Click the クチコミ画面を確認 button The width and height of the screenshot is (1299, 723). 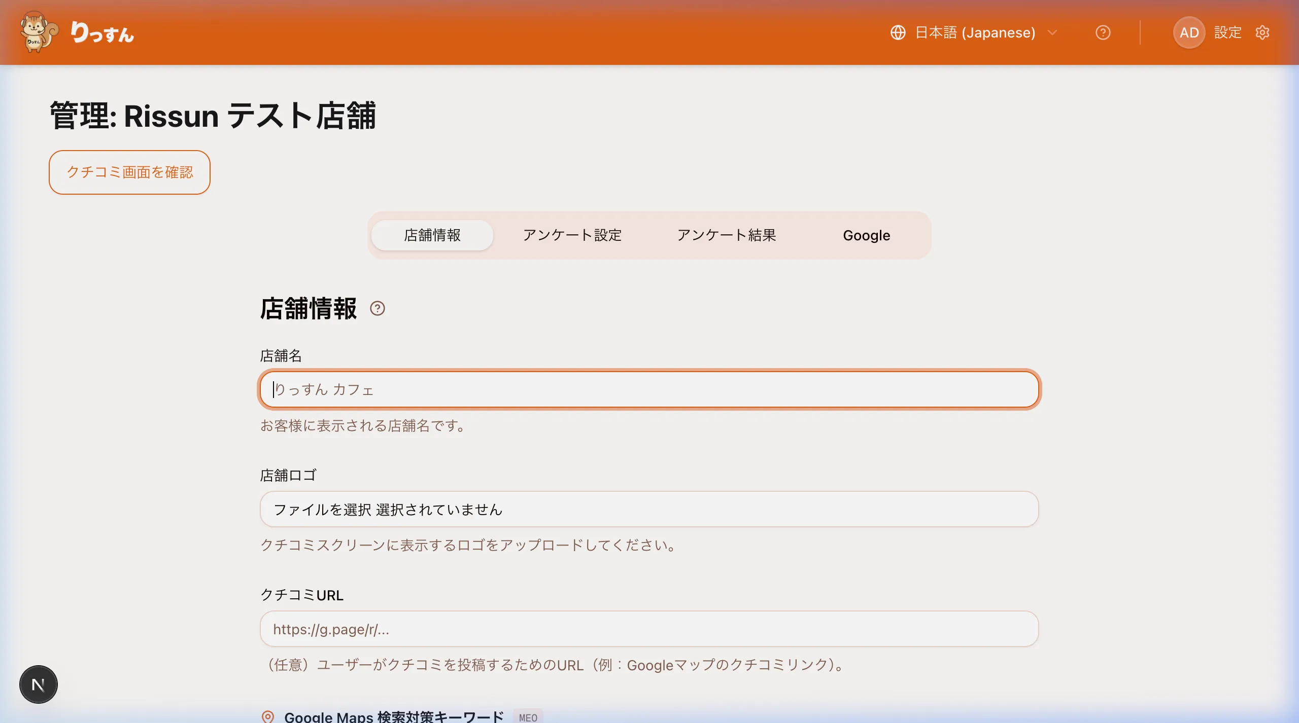pos(129,172)
